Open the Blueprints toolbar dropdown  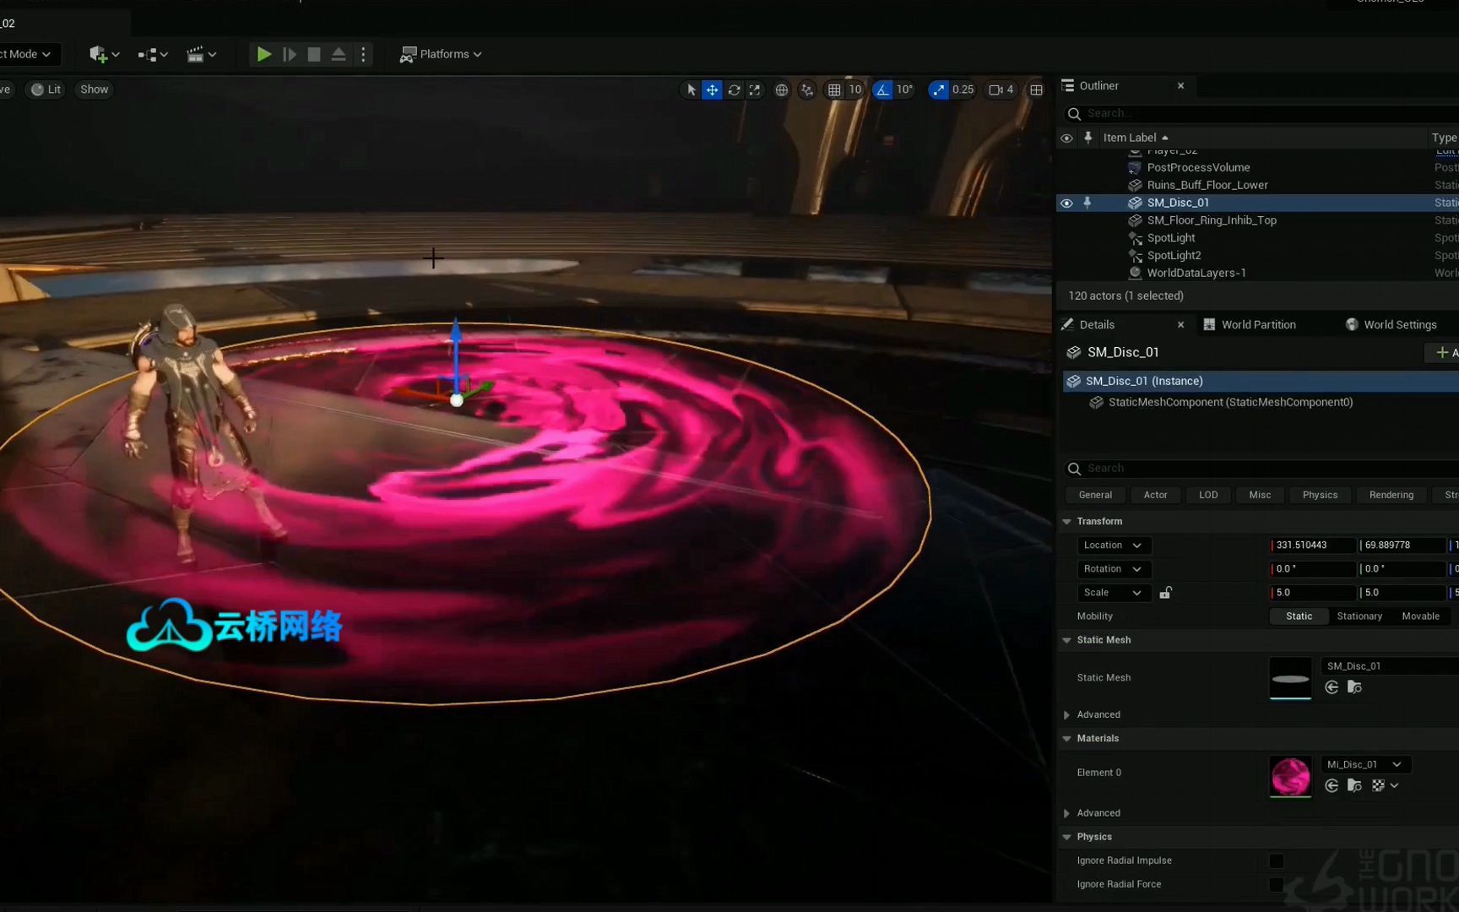pos(153,54)
